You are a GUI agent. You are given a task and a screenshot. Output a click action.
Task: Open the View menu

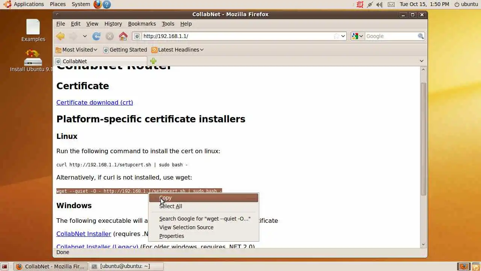tap(92, 24)
